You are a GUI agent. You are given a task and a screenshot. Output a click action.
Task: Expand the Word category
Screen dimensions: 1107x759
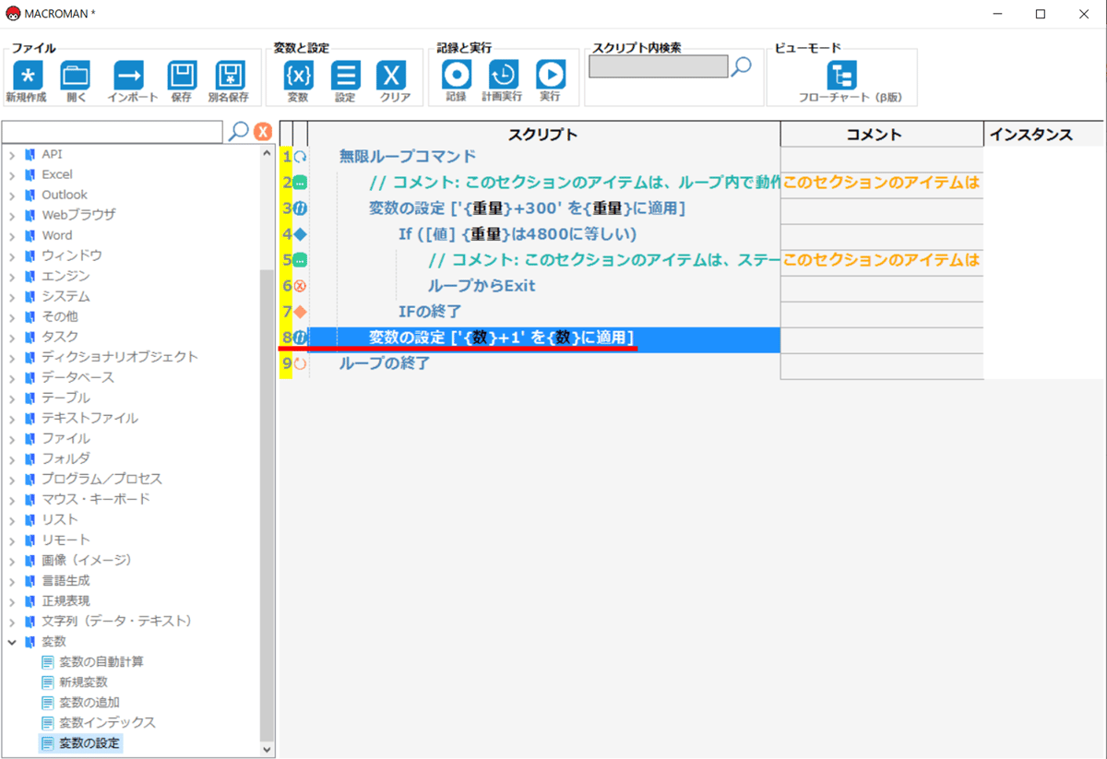click(x=12, y=235)
